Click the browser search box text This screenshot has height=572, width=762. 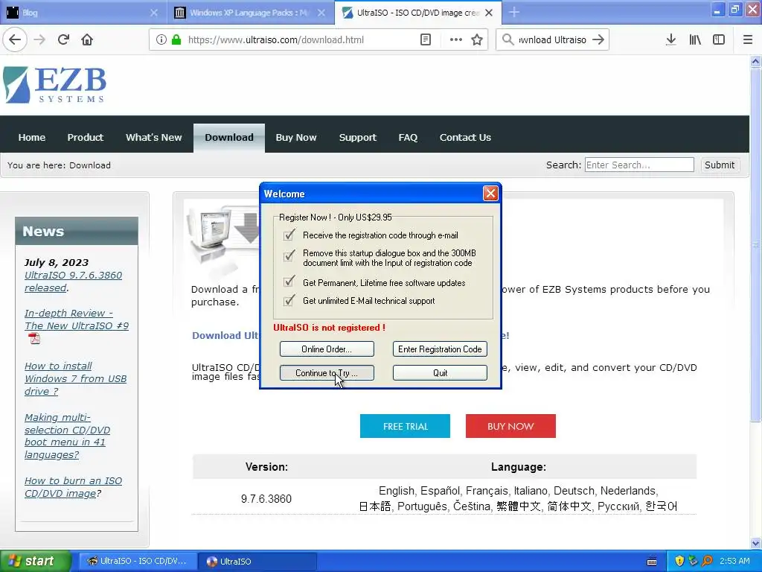click(x=553, y=40)
